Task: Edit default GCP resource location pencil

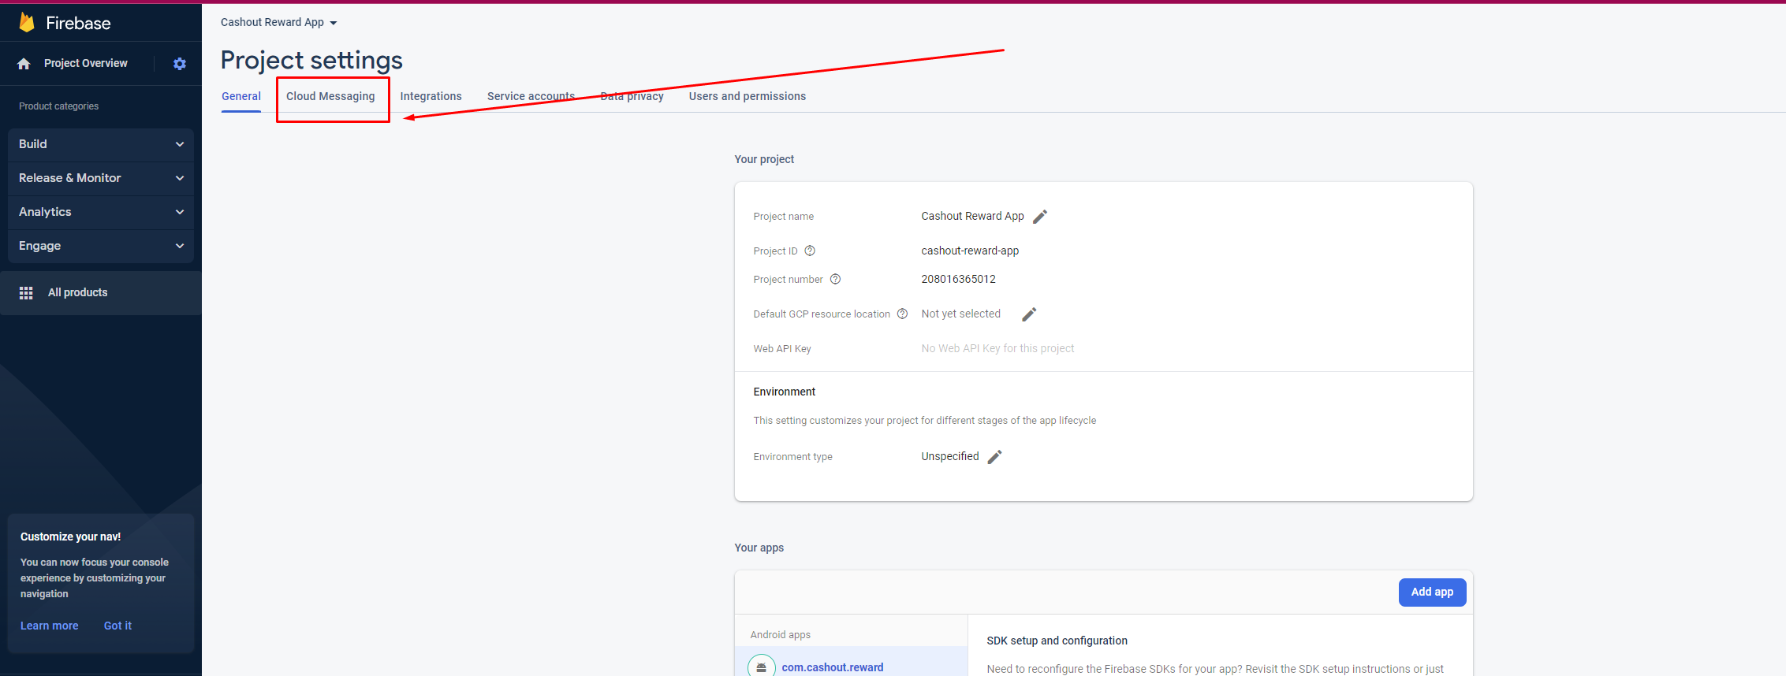Action: point(1029,314)
